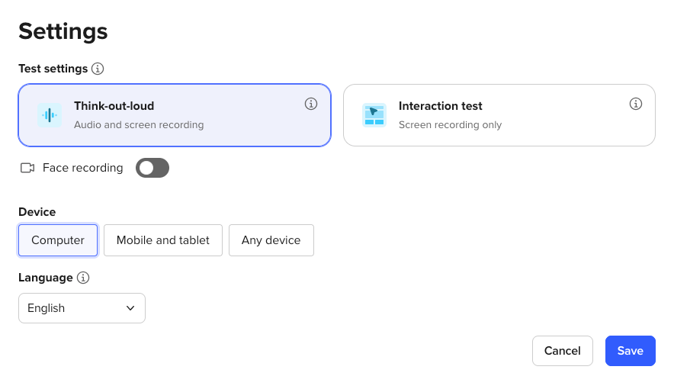Pick the Any device option
Image resolution: width=674 pixels, height=389 pixels.
(x=271, y=240)
